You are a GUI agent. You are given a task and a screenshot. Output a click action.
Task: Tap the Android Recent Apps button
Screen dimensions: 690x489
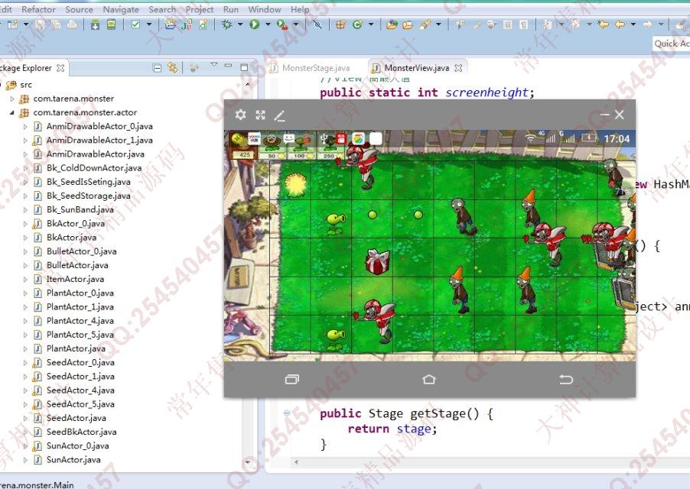pyautogui.click(x=291, y=379)
